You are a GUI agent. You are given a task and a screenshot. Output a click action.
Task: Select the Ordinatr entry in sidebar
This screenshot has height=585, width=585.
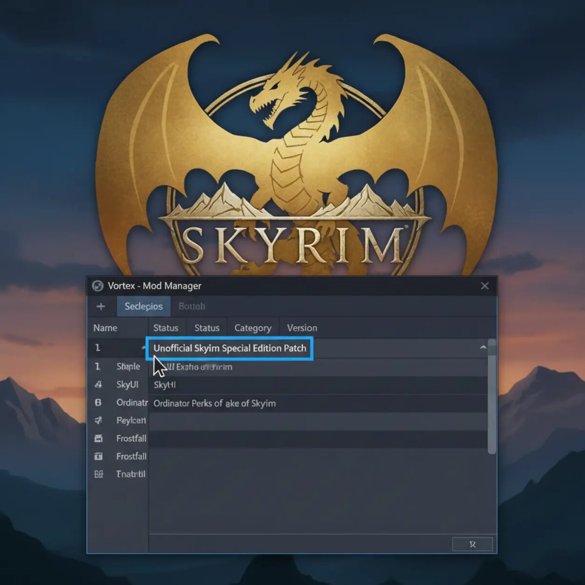tap(132, 403)
